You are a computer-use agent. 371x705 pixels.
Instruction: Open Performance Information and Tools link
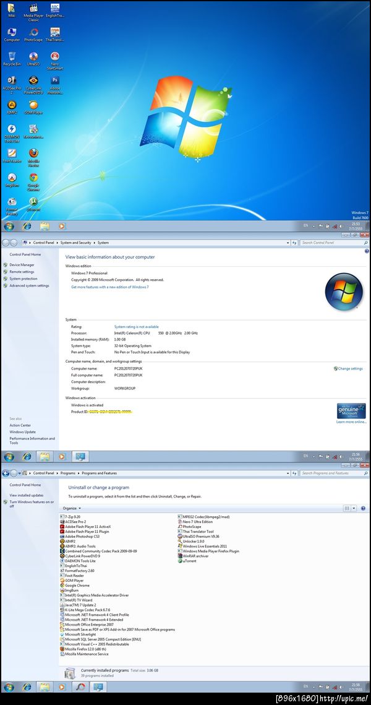pos(32,441)
